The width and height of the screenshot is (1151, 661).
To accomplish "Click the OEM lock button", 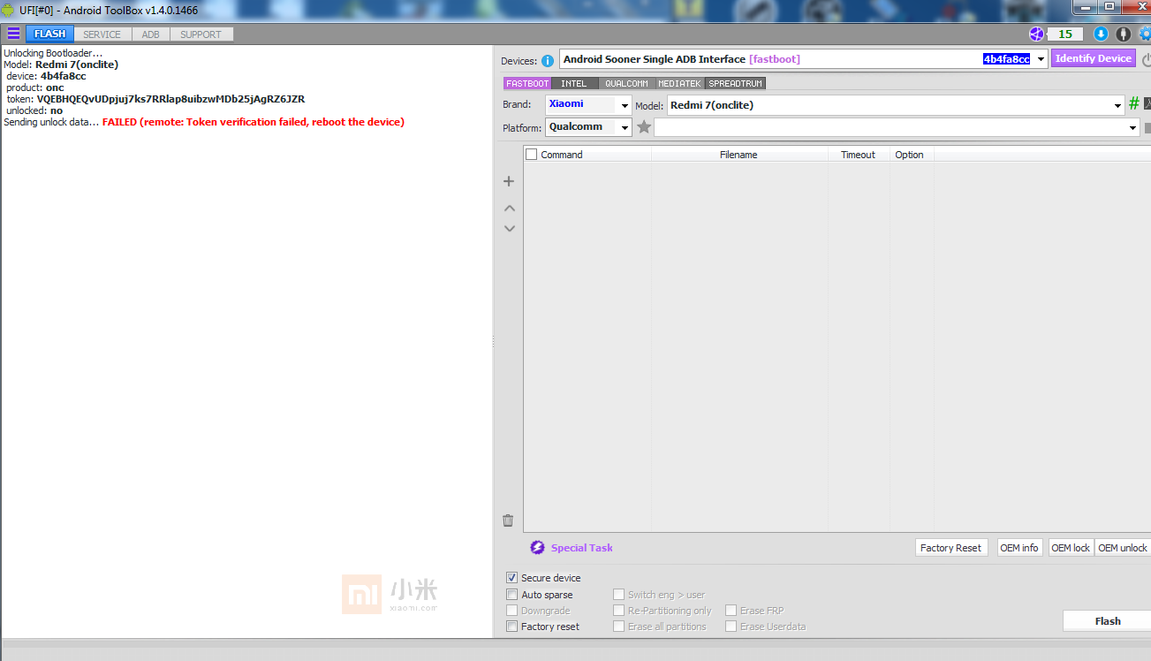I will 1071,548.
